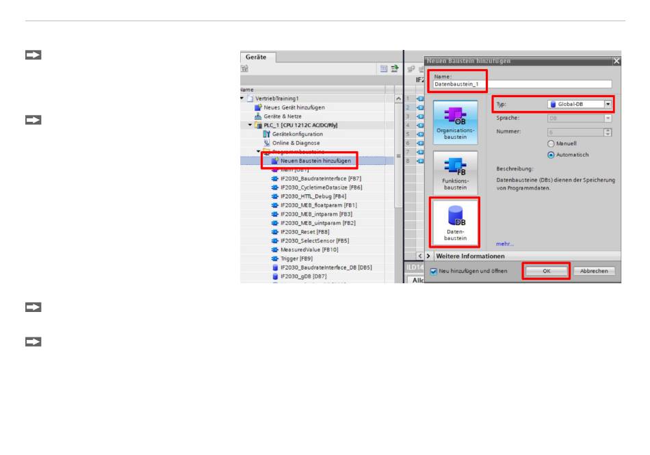
Task: Choose the Datenbaustein (DB) block type
Action: [455, 222]
